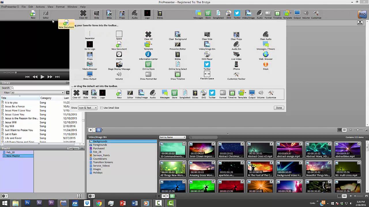The width and height of the screenshot is (369, 207).
Task: Select the Media Browser palette item
Action: tap(90, 66)
